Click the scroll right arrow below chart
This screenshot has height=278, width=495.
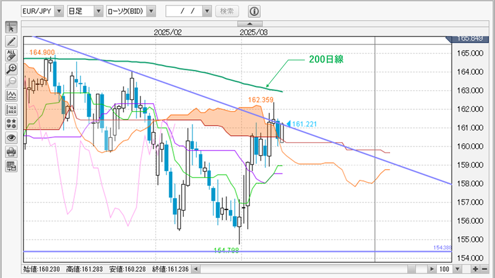click(x=431, y=269)
